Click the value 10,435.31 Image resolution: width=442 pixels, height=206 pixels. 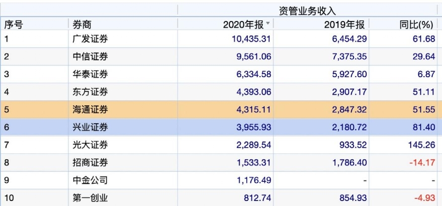click(251, 39)
